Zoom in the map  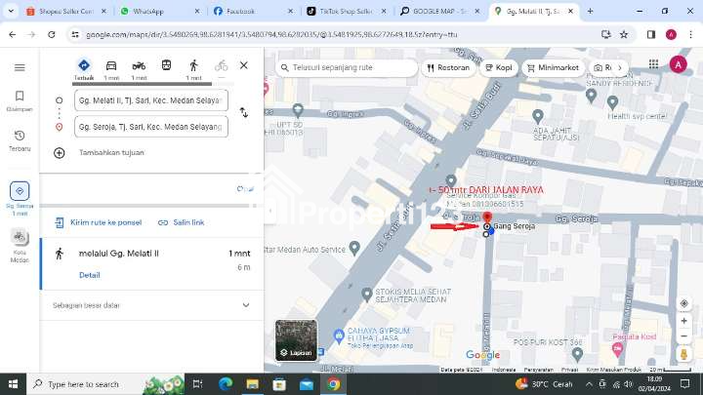[683, 321]
